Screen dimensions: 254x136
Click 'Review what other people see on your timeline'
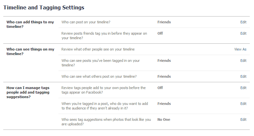point(98,49)
